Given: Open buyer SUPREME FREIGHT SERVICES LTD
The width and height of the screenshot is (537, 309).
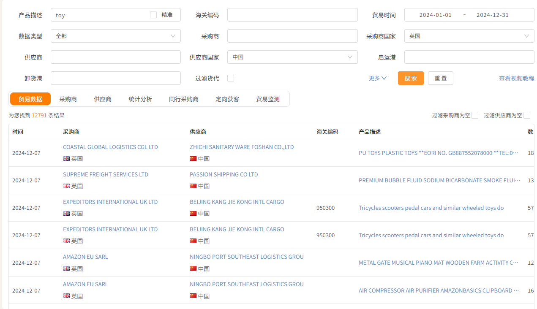Looking at the screenshot, I should (106, 174).
